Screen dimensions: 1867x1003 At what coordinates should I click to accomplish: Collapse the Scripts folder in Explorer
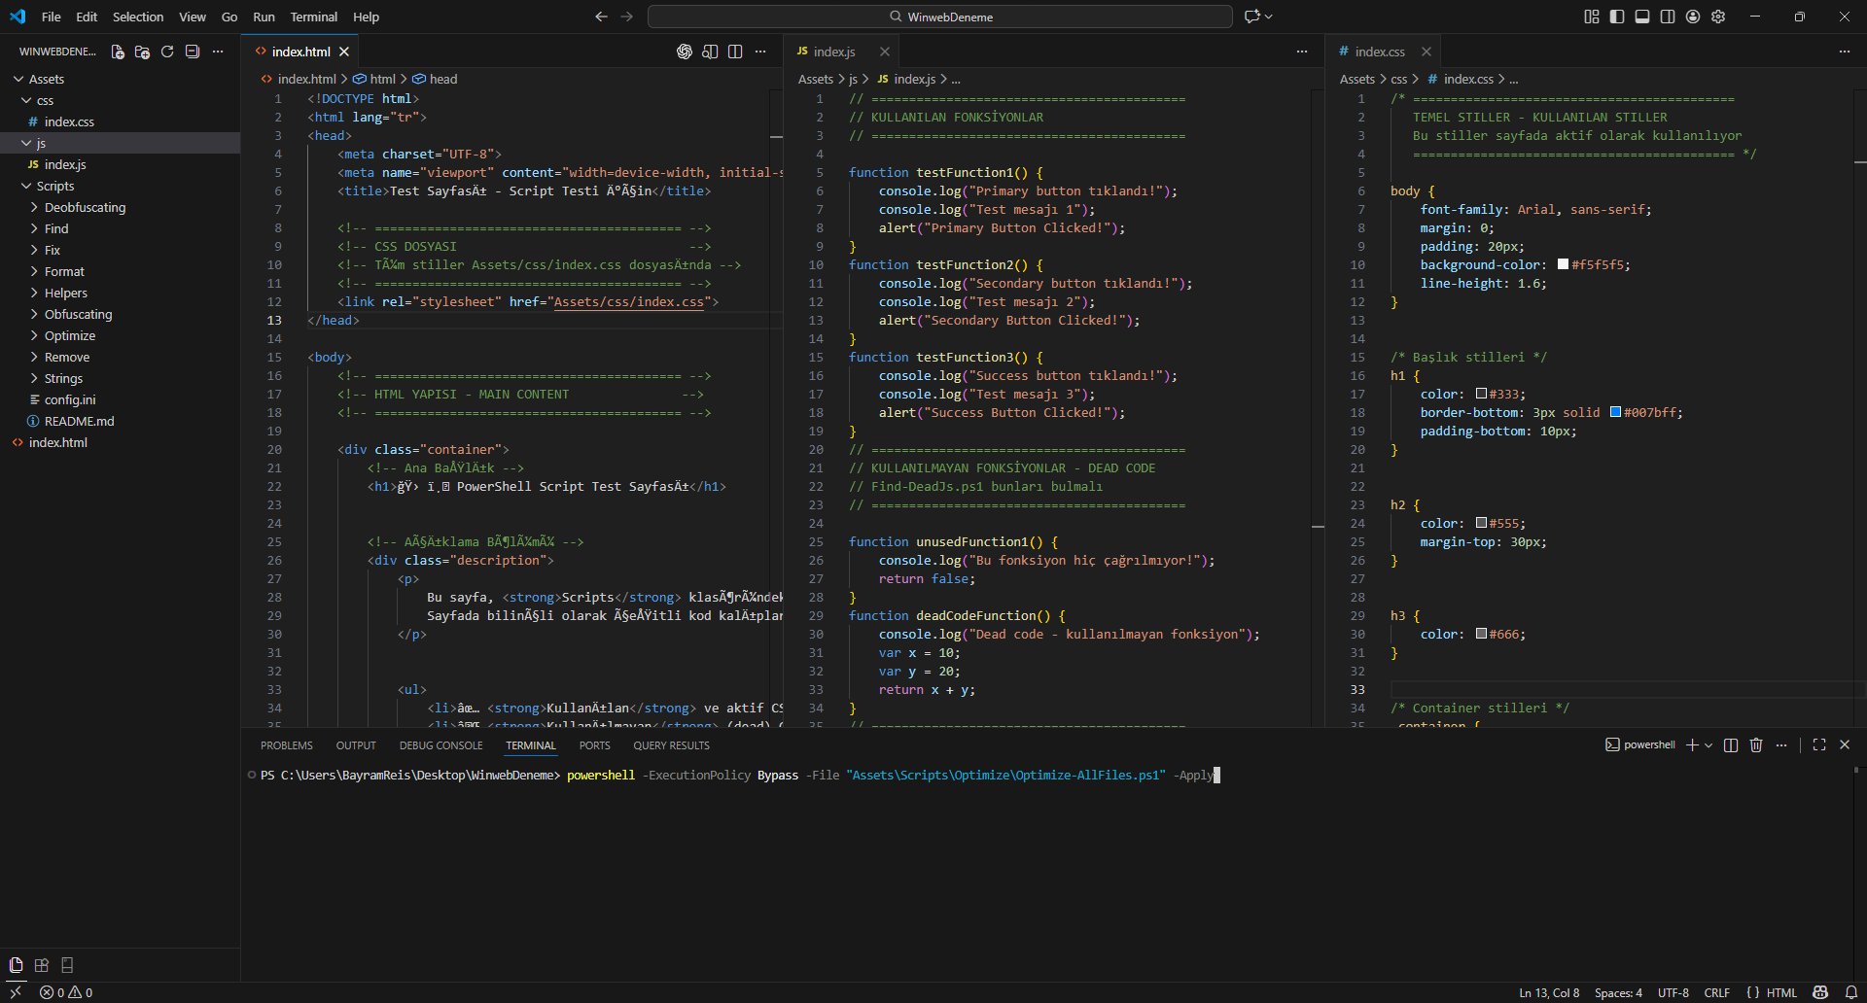[x=54, y=186]
